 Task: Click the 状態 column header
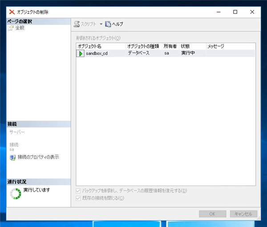(x=193, y=46)
